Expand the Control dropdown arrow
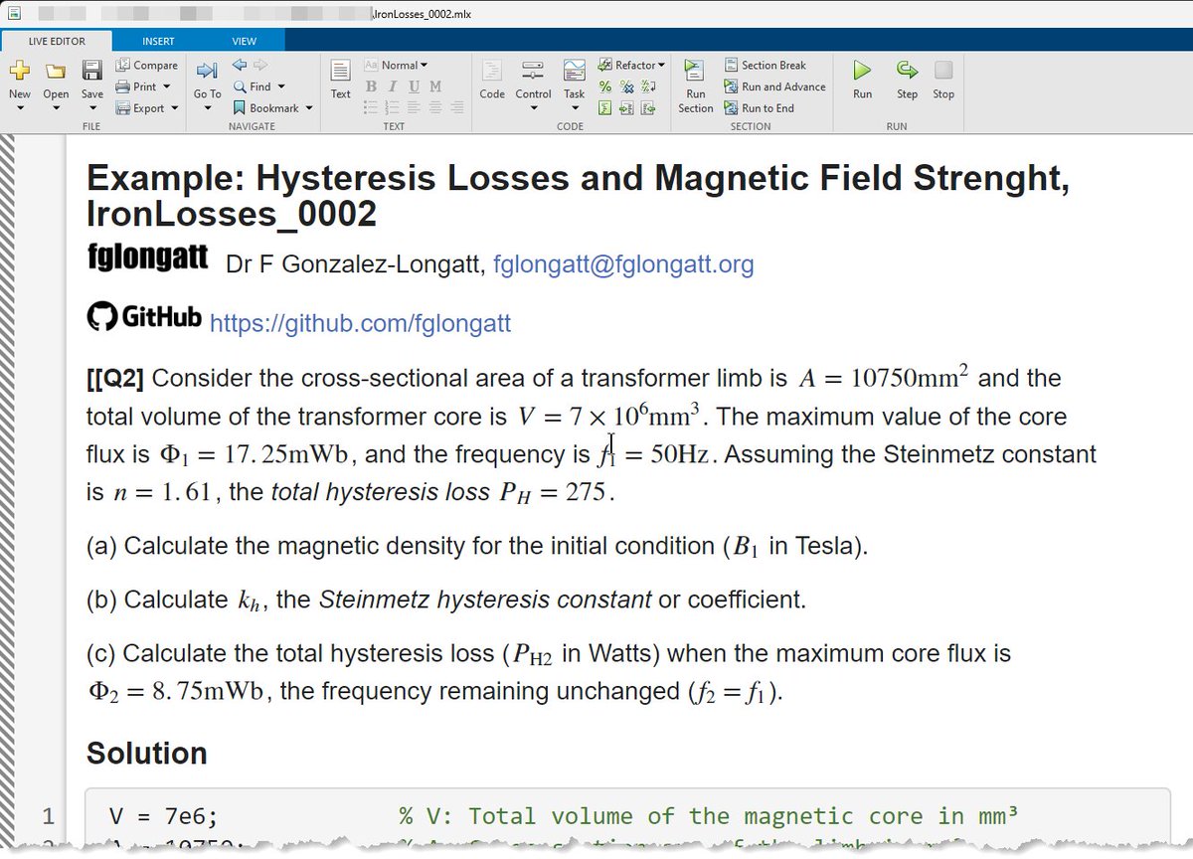This screenshot has height=859, width=1193. click(533, 108)
